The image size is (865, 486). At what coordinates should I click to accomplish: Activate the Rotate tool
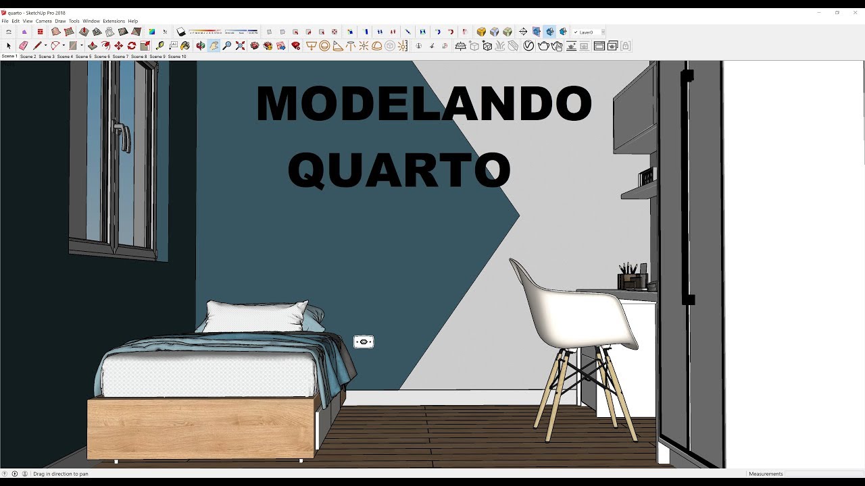[132, 46]
